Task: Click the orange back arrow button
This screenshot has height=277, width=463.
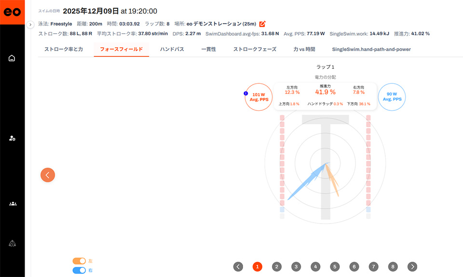Action: [48, 175]
